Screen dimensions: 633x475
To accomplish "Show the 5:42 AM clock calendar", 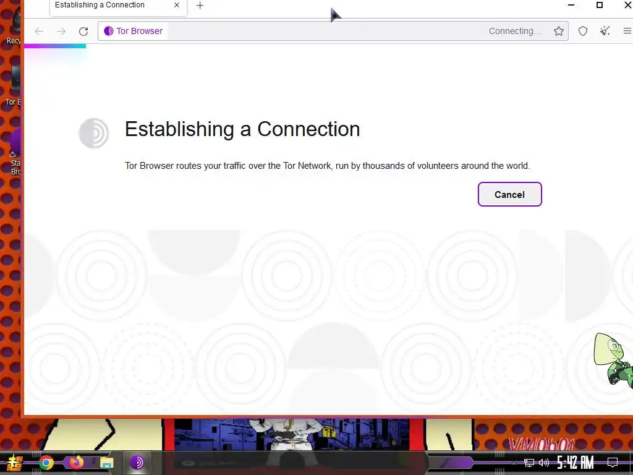I will coord(575,463).
